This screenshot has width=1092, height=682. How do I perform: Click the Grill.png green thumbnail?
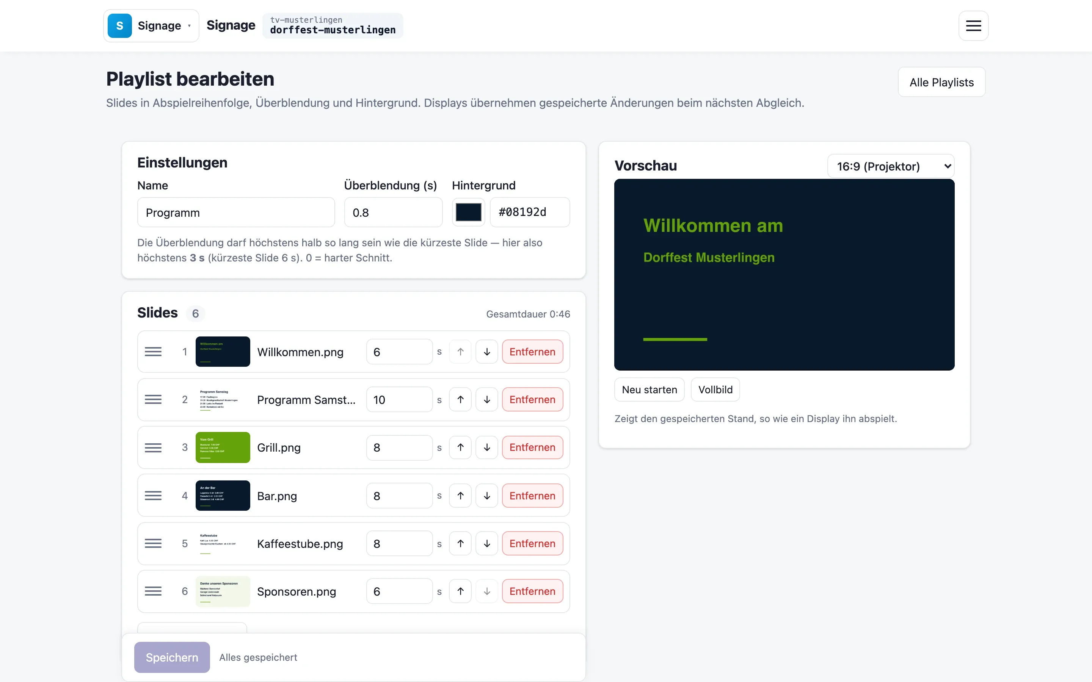(223, 447)
